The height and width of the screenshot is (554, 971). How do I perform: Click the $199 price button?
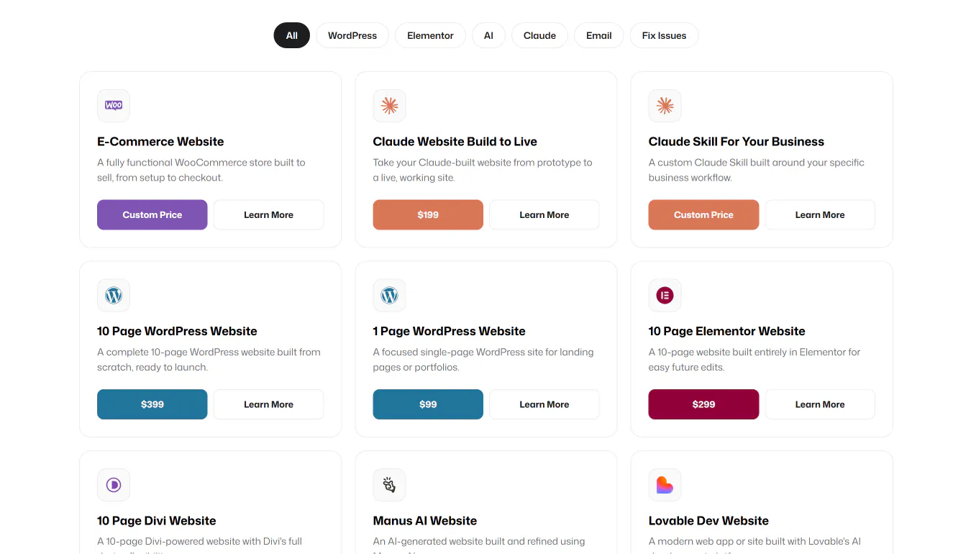click(428, 214)
